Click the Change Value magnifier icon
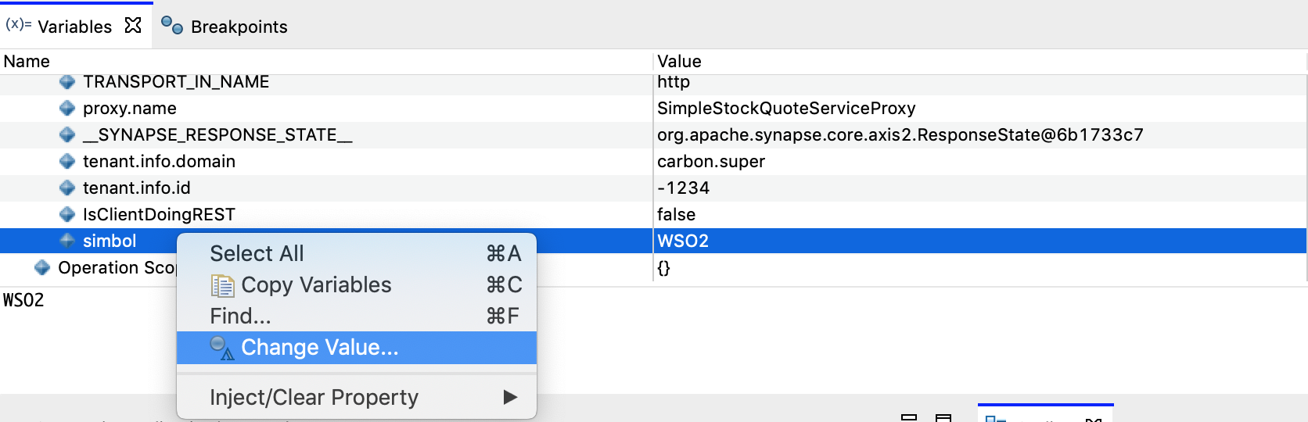 222,349
